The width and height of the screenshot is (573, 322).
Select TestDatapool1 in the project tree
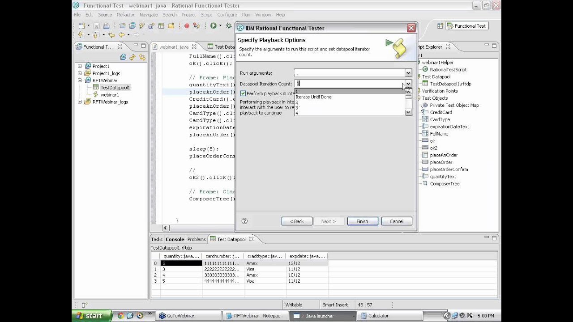(x=111, y=88)
